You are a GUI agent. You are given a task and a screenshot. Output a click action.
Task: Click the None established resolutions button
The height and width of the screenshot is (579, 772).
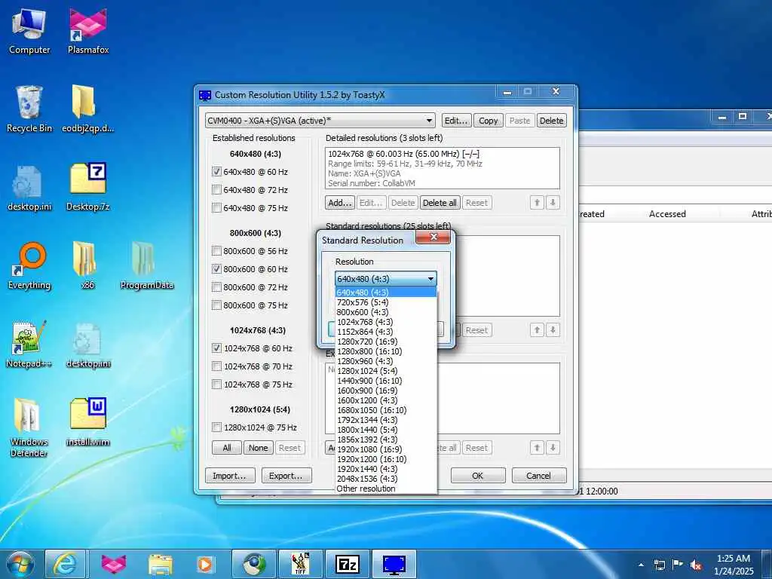pos(258,448)
